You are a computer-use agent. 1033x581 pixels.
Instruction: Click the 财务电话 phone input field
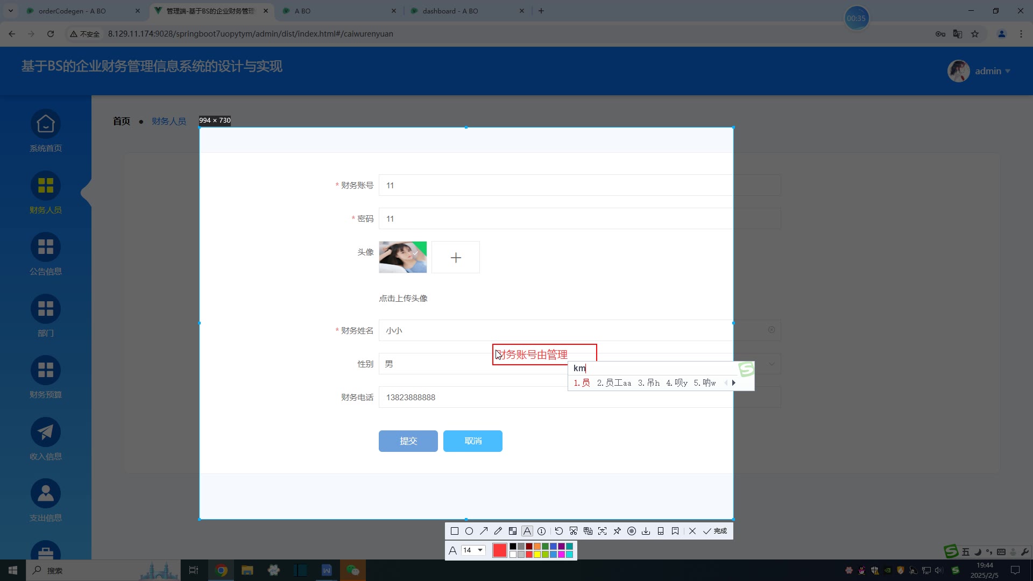(554, 398)
